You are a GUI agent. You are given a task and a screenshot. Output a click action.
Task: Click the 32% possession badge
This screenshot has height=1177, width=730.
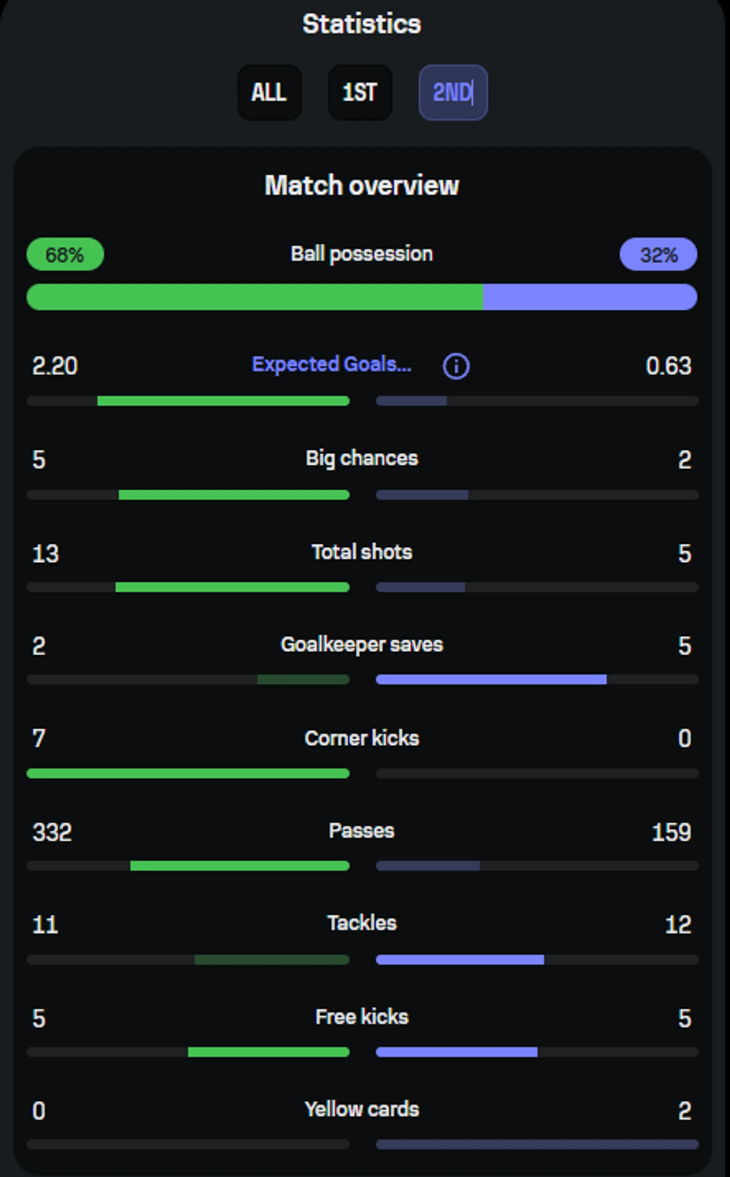(x=658, y=255)
